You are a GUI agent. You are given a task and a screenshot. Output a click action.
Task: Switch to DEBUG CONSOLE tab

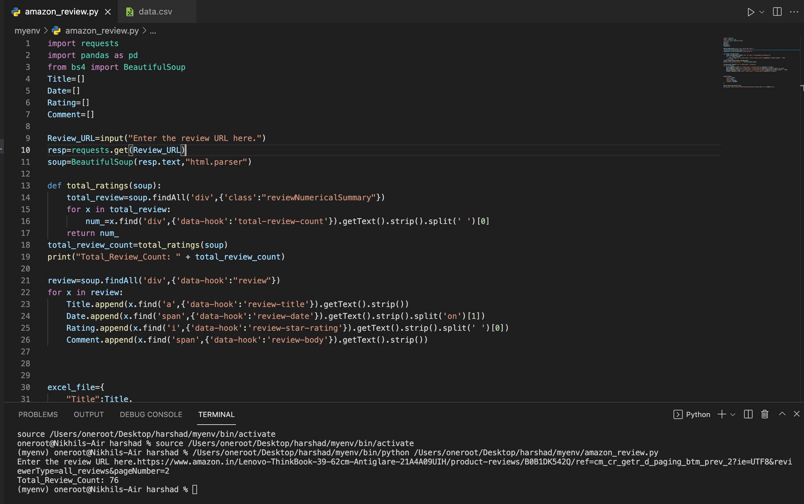151,414
